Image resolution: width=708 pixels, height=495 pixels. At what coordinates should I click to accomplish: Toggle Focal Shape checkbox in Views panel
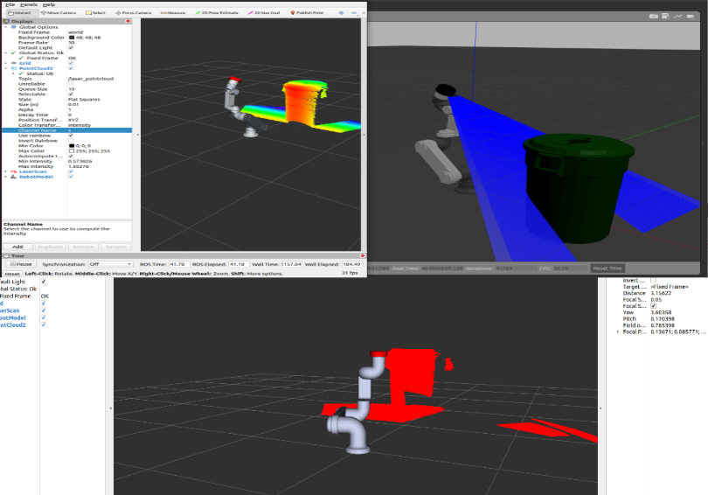click(x=653, y=306)
